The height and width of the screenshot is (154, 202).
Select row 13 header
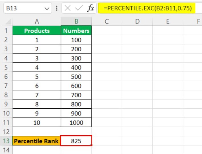coord(6,141)
